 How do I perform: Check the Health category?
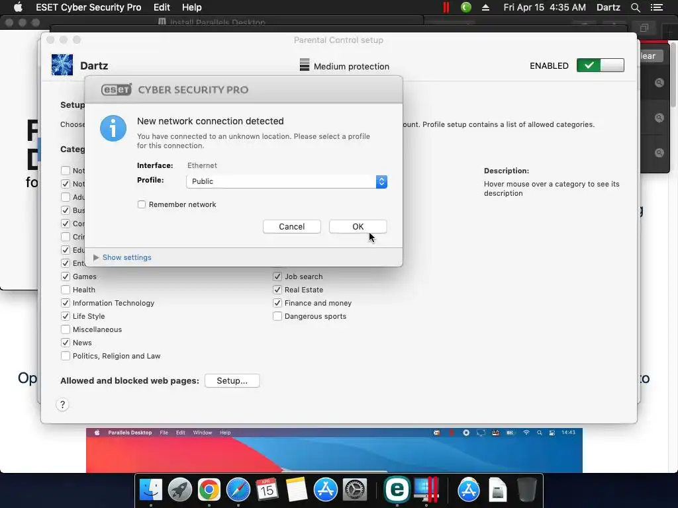66,290
